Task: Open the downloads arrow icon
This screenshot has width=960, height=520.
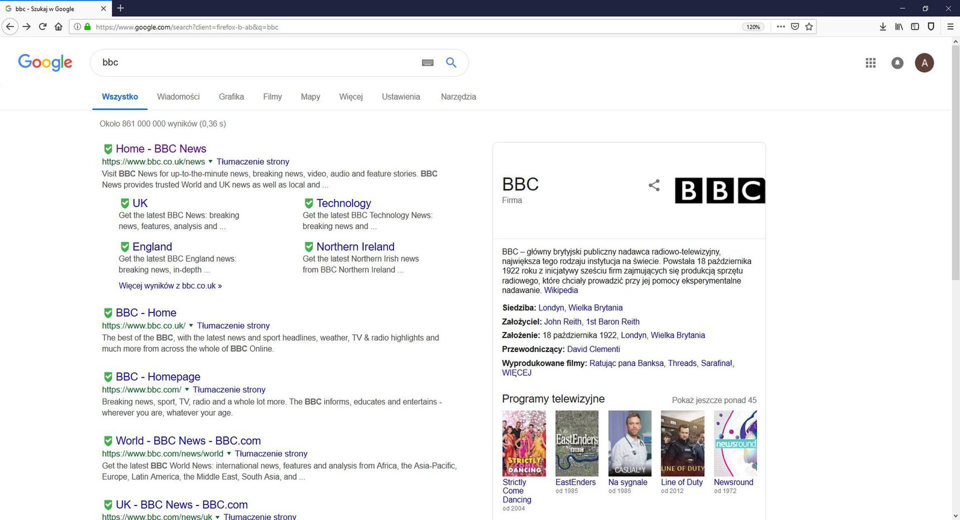Action: [883, 27]
